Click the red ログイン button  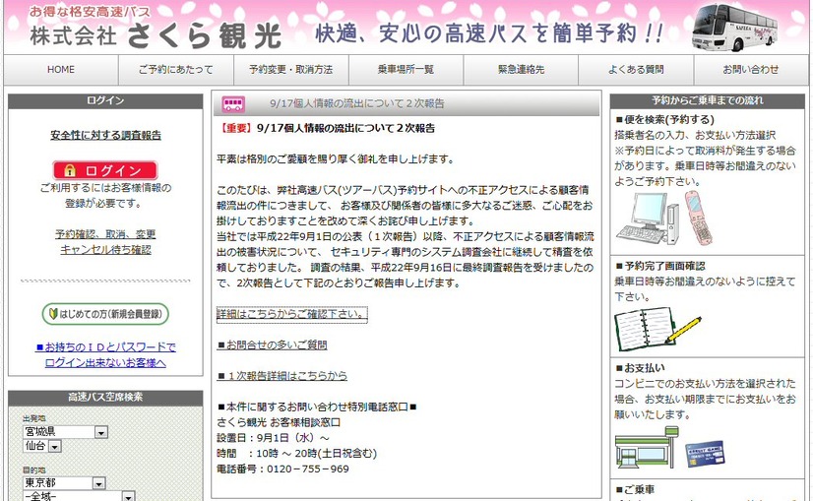click(x=105, y=170)
